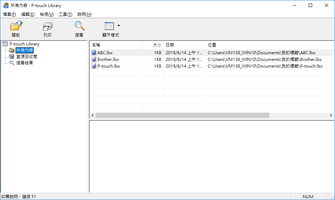The image size is (335, 200).
Task: Click the Print (列印) printer toolbar icon
Action: click(x=47, y=26)
